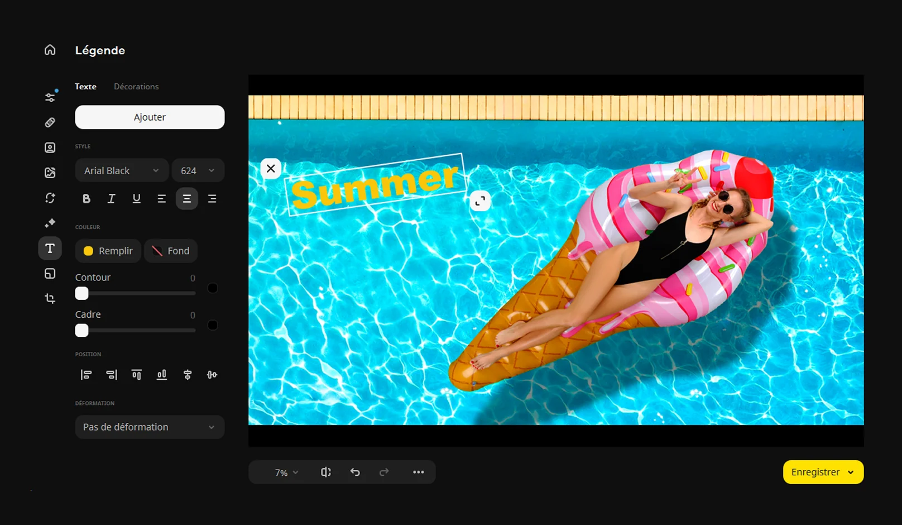Switch to the Décorations tab
The width and height of the screenshot is (902, 525).
[136, 87]
